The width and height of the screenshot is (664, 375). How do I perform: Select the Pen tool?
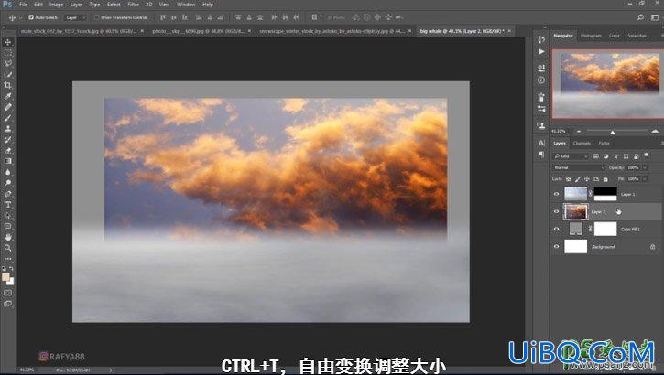(8, 194)
